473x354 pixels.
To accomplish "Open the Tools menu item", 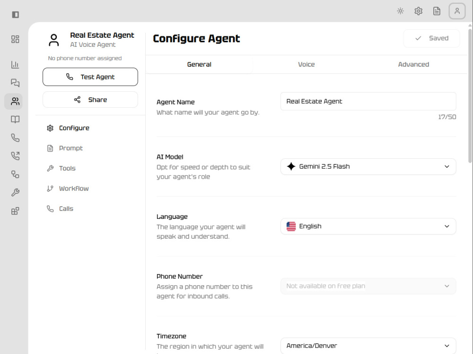I will coord(61,168).
